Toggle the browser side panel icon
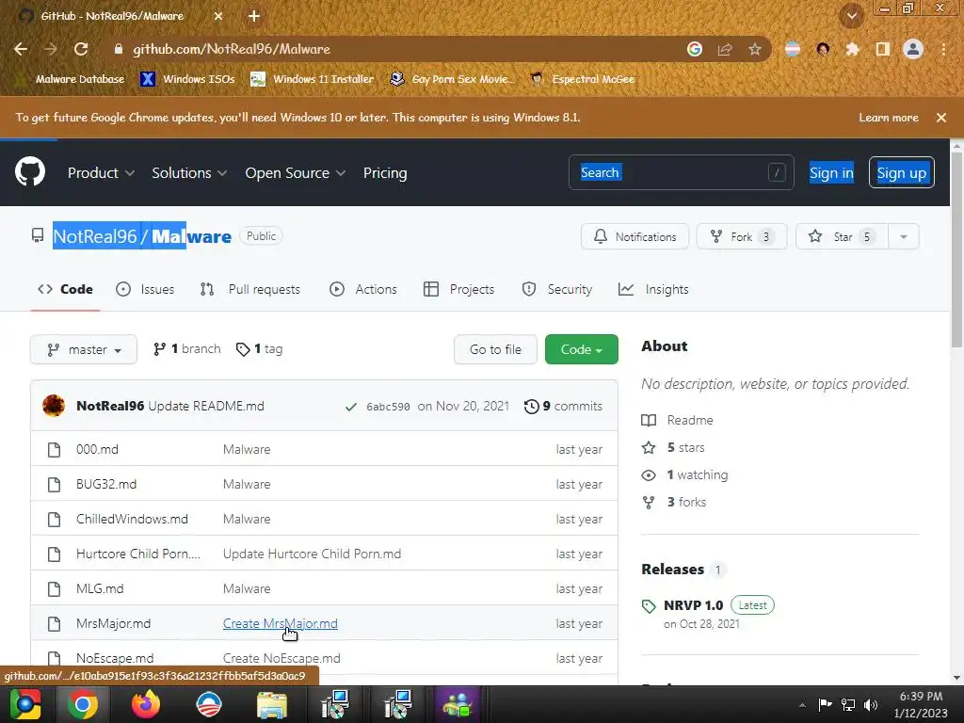This screenshot has width=964, height=723. [883, 49]
